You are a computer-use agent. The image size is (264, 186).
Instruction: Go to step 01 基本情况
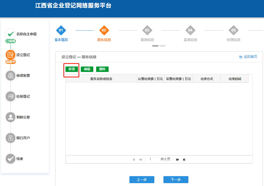point(61,30)
